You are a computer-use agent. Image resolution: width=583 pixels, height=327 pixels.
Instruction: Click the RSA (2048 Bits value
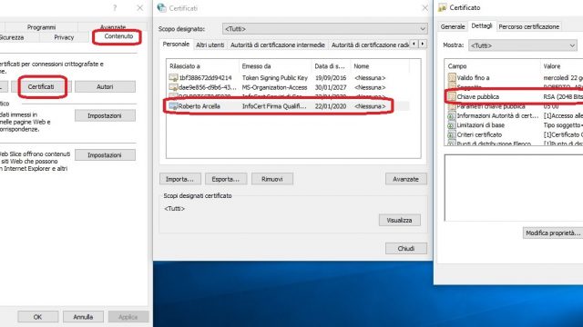pyautogui.click(x=563, y=97)
